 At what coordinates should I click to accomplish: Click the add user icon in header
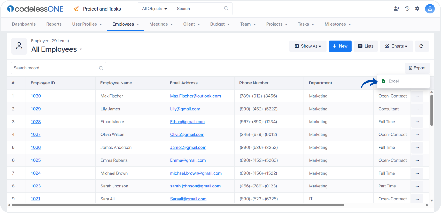click(396, 9)
